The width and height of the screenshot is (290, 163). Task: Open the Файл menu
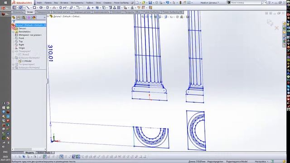(39, 3)
